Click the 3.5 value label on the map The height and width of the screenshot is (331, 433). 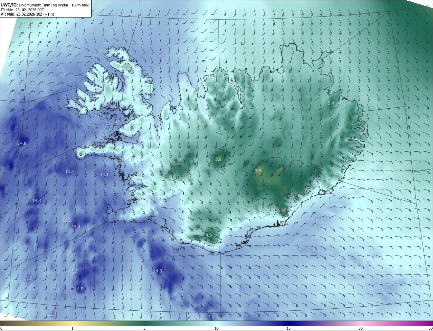click(x=258, y=171)
